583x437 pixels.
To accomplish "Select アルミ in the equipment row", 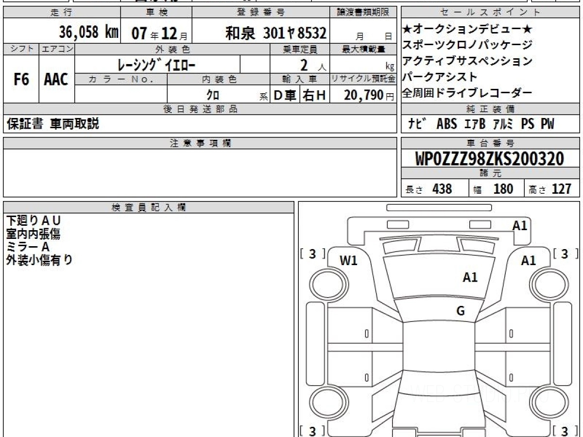I will tap(504, 124).
